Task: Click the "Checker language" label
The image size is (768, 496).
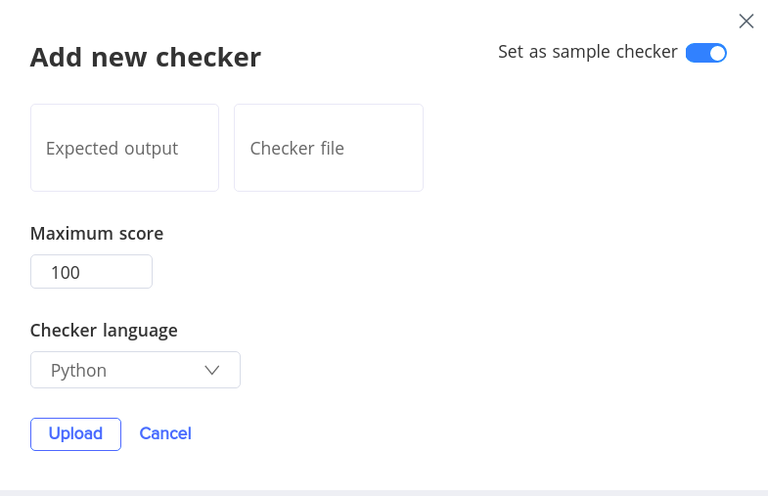Action: click(x=104, y=331)
